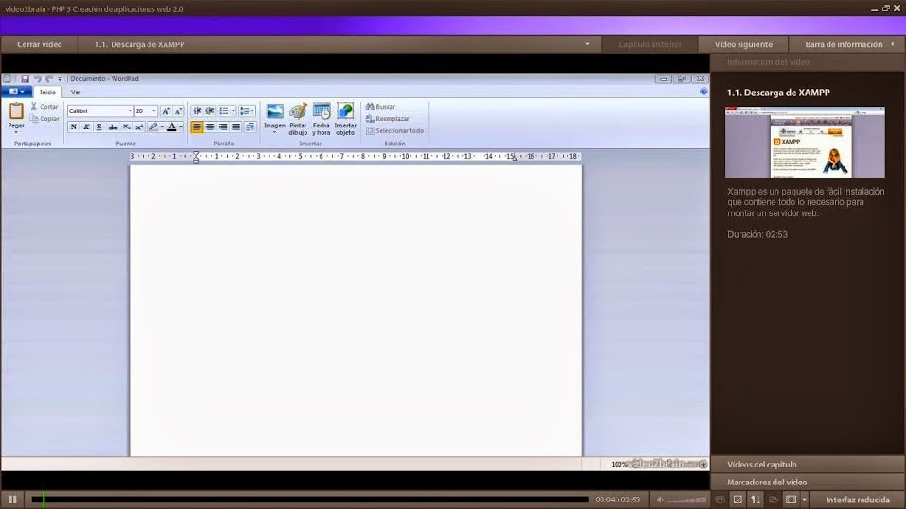906x509 pixels.
Task: Click the decrease indent icon
Action: point(197,110)
